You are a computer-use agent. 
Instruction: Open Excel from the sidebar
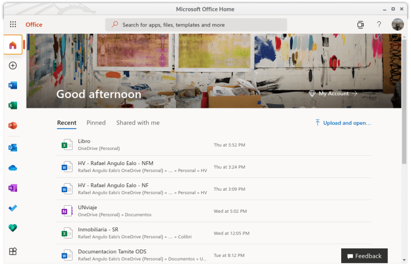pyautogui.click(x=13, y=105)
